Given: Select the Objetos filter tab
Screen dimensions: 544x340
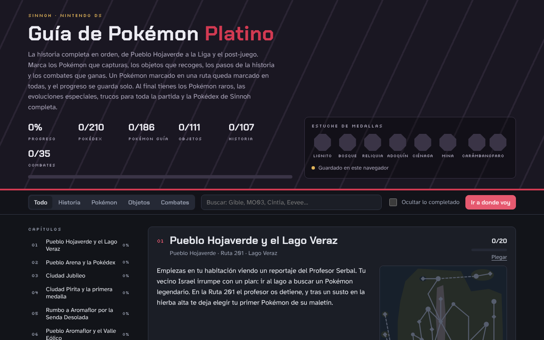Looking at the screenshot, I should (x=139, y=202).
